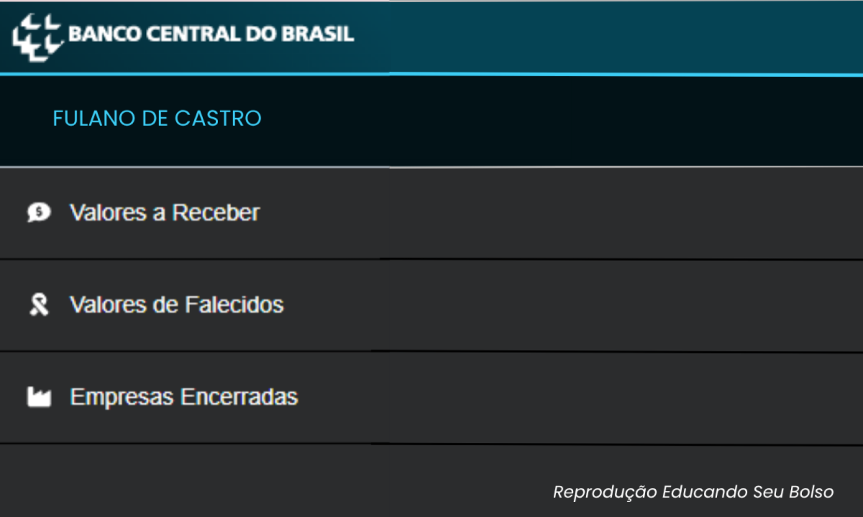The width and height of the screenshot is (863, 517).
Task: Open the Valores a Receber menu item
Action: pyautogui.click(x=164, y=213)
